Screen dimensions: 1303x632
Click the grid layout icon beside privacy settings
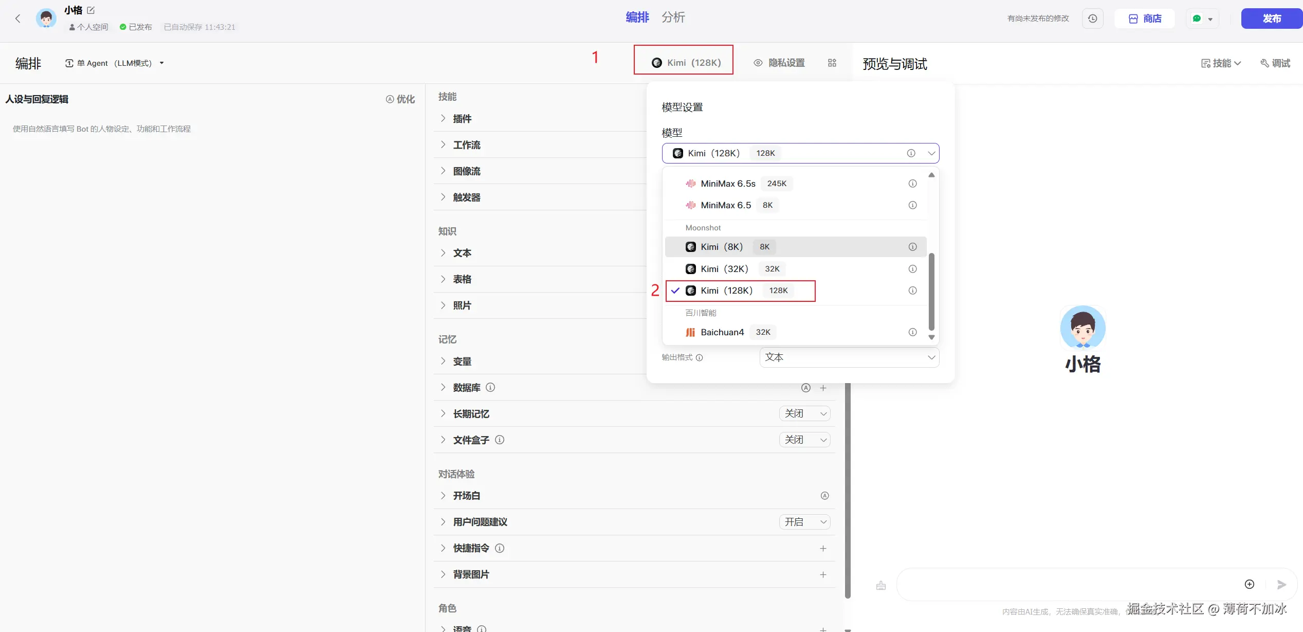pos(832,63)
